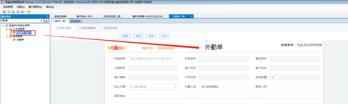
Task: Open the 视图(V) menu
Action: coord(21,7)
